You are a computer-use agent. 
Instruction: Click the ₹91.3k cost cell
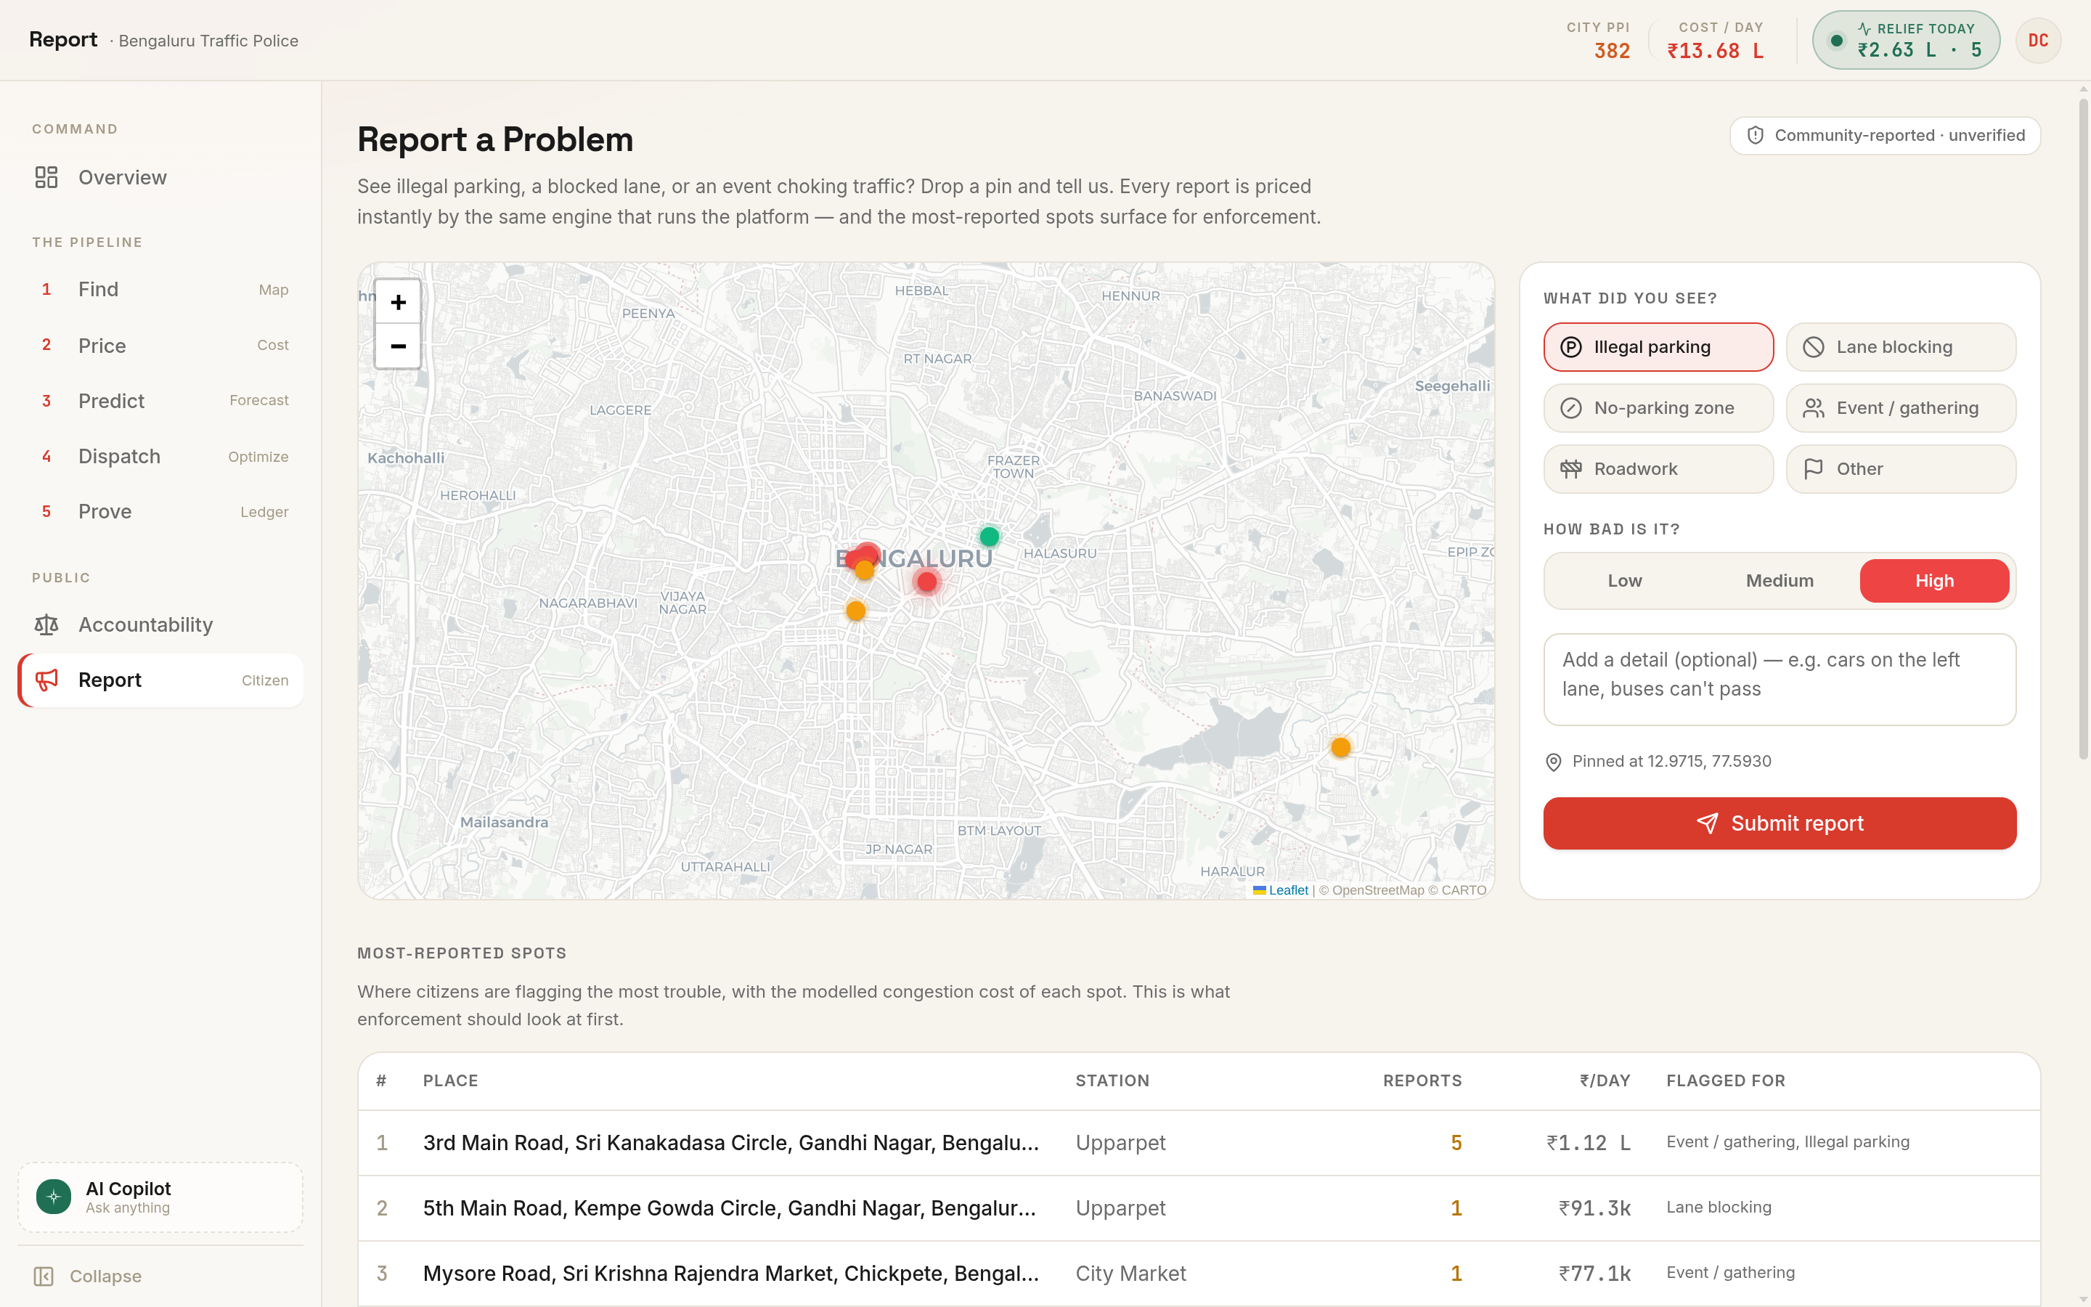coord(1594,1208)
